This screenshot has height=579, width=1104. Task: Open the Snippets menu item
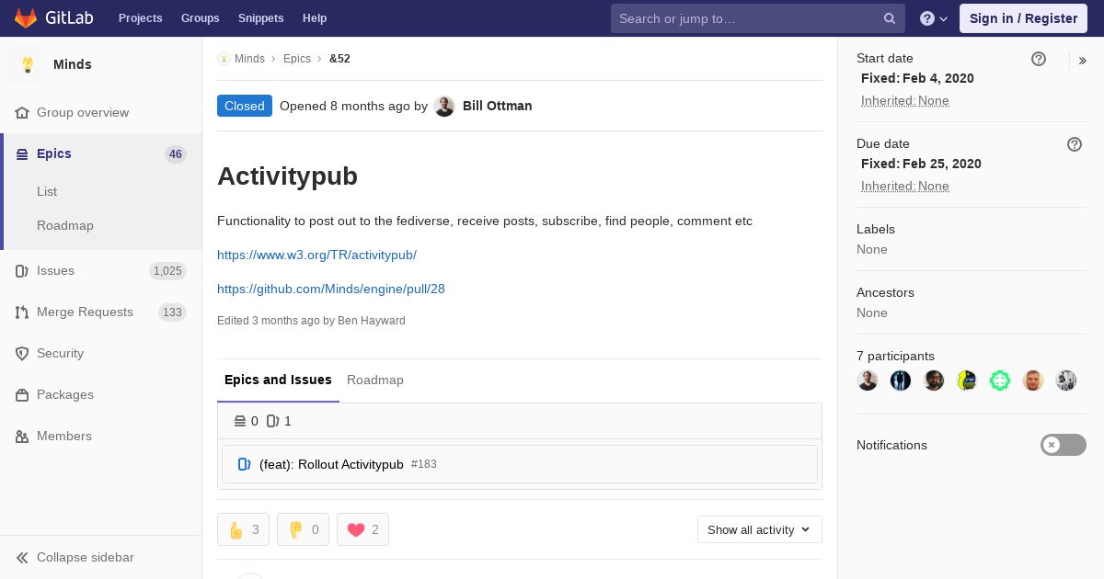[x=260, y=18]
